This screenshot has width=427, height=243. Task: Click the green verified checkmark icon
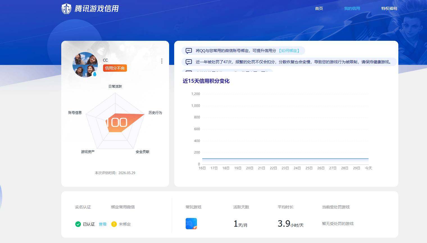pos(78,224)
